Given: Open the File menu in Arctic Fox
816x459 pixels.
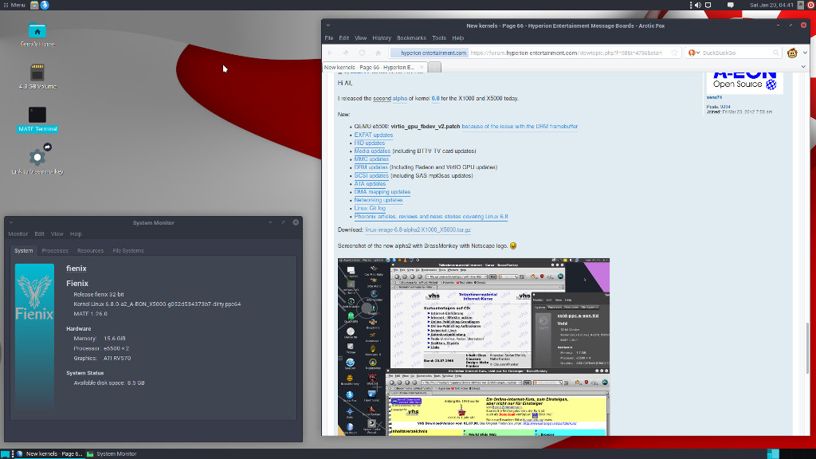Looking at the screenshot, I should pyautogui.click(x=329, y=38).
